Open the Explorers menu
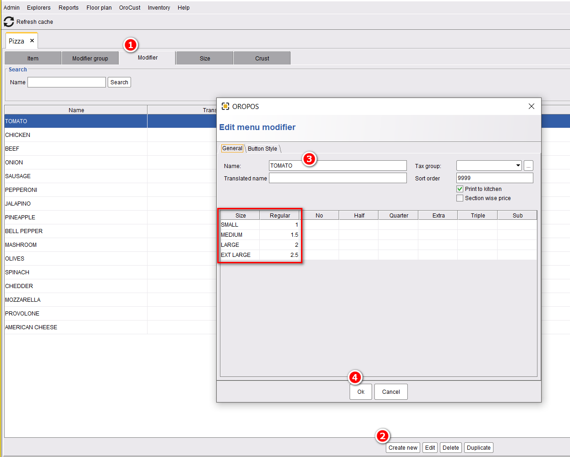This screenshot has height=457, width=570. pyautogui.click(x=39, y=8)
